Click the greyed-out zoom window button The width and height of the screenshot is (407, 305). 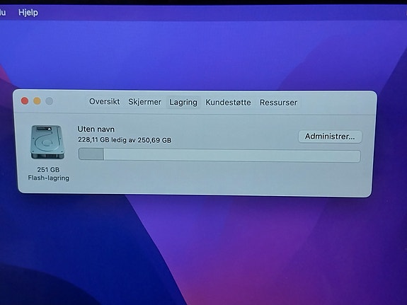50,101
